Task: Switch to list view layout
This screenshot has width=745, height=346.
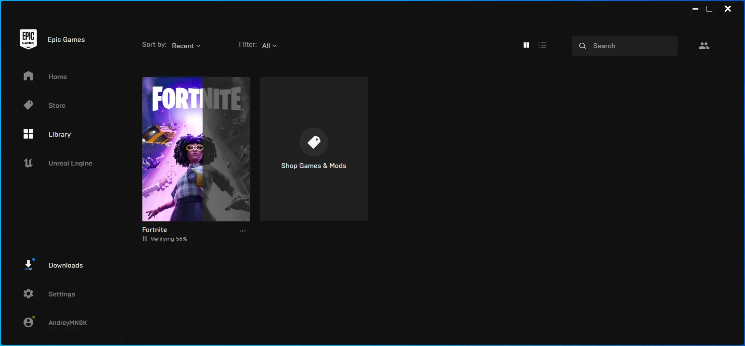Action: (542, 45)
